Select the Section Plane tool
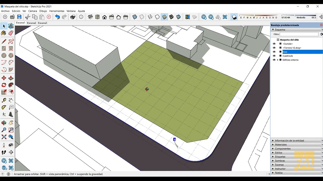Screen dimensions: 323x181 pyautogui.click(x=11, y=152)
